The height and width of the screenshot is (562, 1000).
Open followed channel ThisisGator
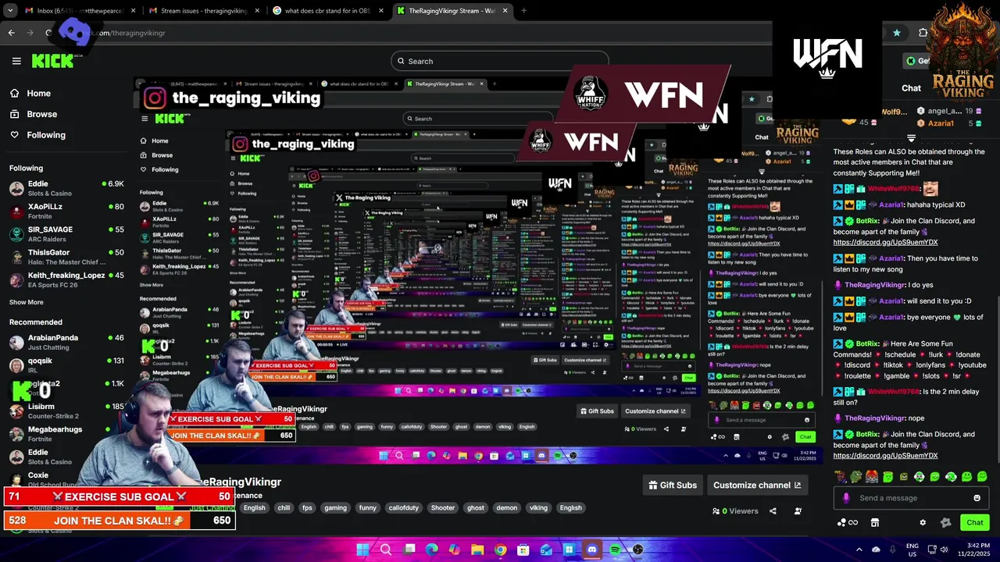pos(66,257)
